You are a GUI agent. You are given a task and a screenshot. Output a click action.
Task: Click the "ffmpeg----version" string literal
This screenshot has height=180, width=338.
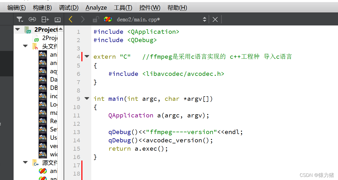click(182, 132)
